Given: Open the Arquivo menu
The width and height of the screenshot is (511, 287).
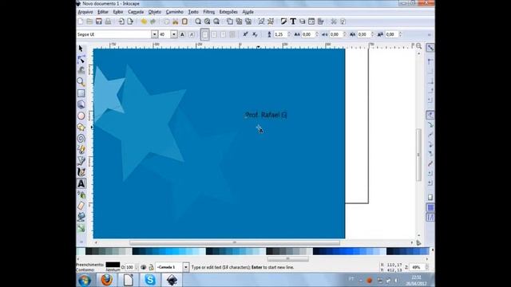Looking at the screenshot, I should pos(85,12).
